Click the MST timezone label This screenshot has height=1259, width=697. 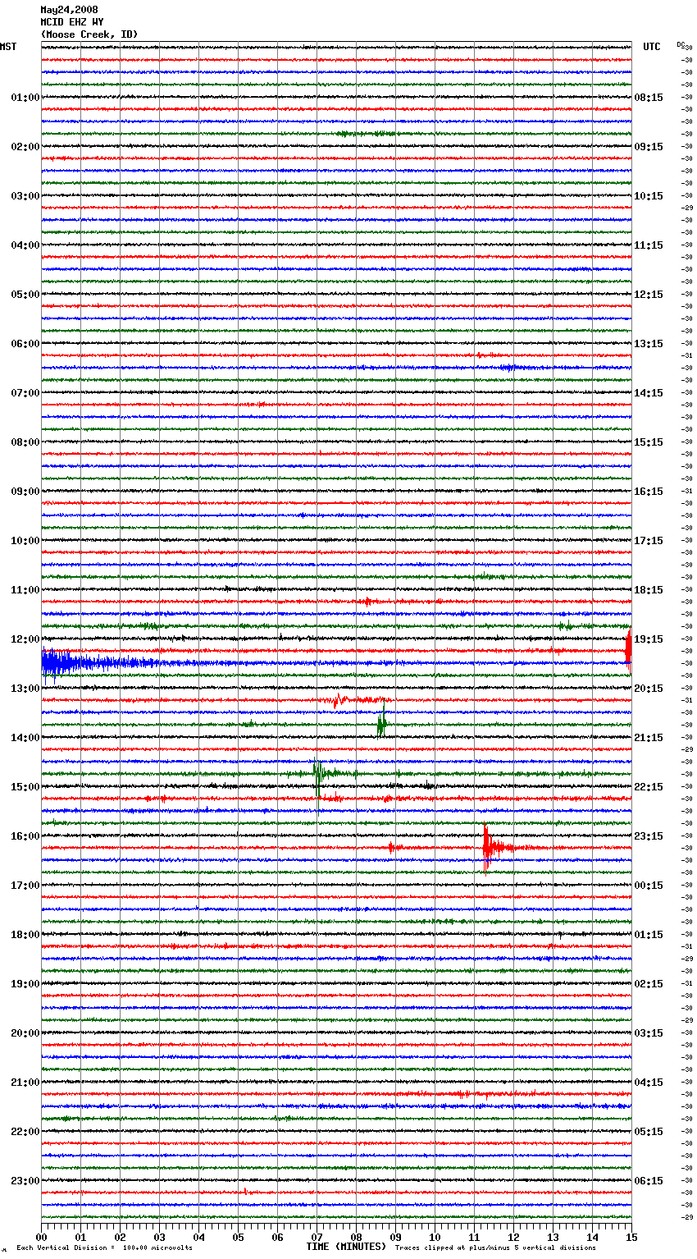[x=8, y=47]
